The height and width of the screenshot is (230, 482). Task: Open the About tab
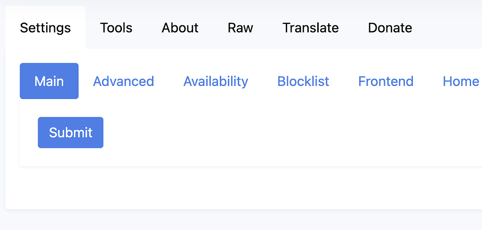[180, 28]
